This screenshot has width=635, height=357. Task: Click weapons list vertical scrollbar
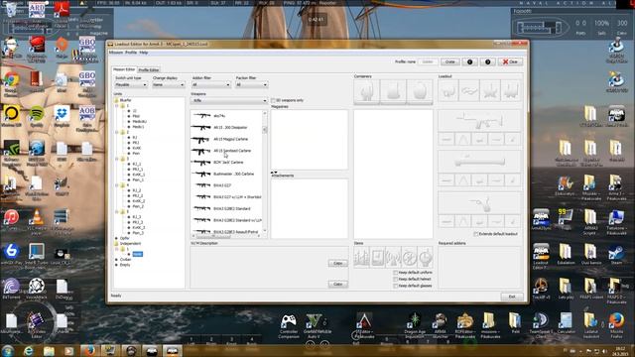(x=265, y=172)
